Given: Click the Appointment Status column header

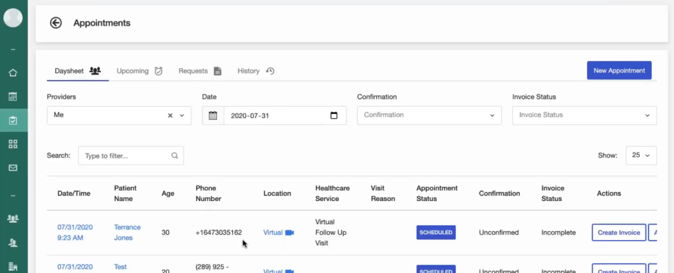Looking at the screenshot, I should (x=437, y=193).
